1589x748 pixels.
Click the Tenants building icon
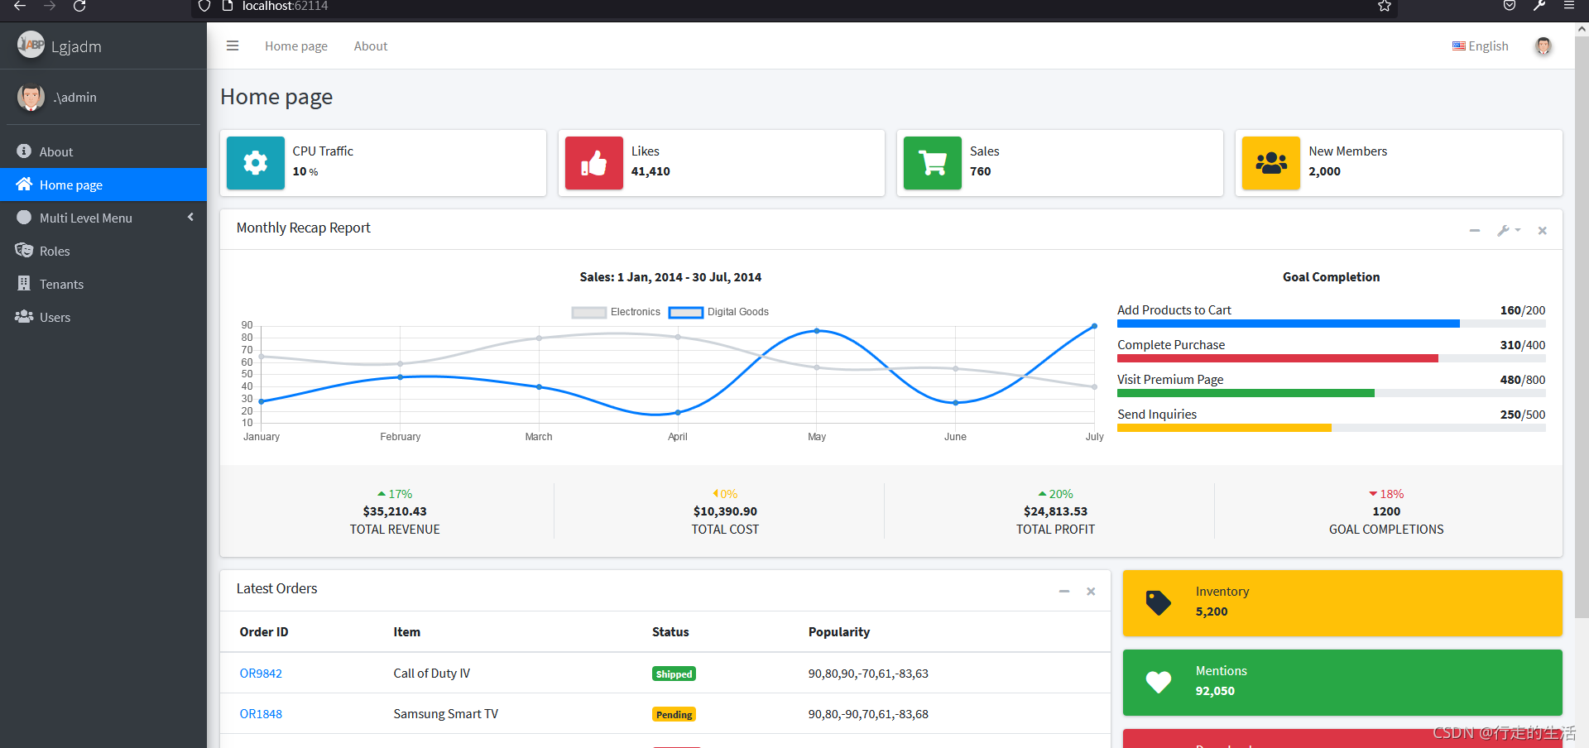click(x=24, y=283)
